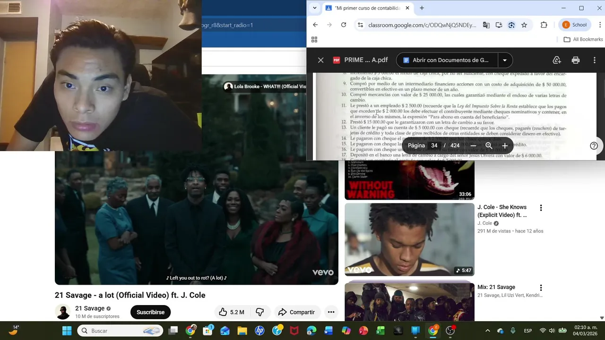
Task: Open the School profile button
Action: 574,25
